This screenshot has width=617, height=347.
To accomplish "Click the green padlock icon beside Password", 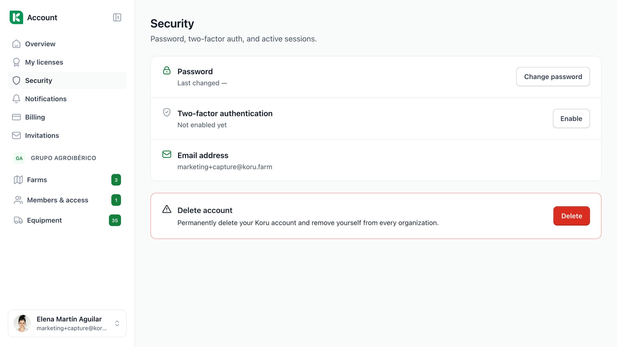I will 167,70.
